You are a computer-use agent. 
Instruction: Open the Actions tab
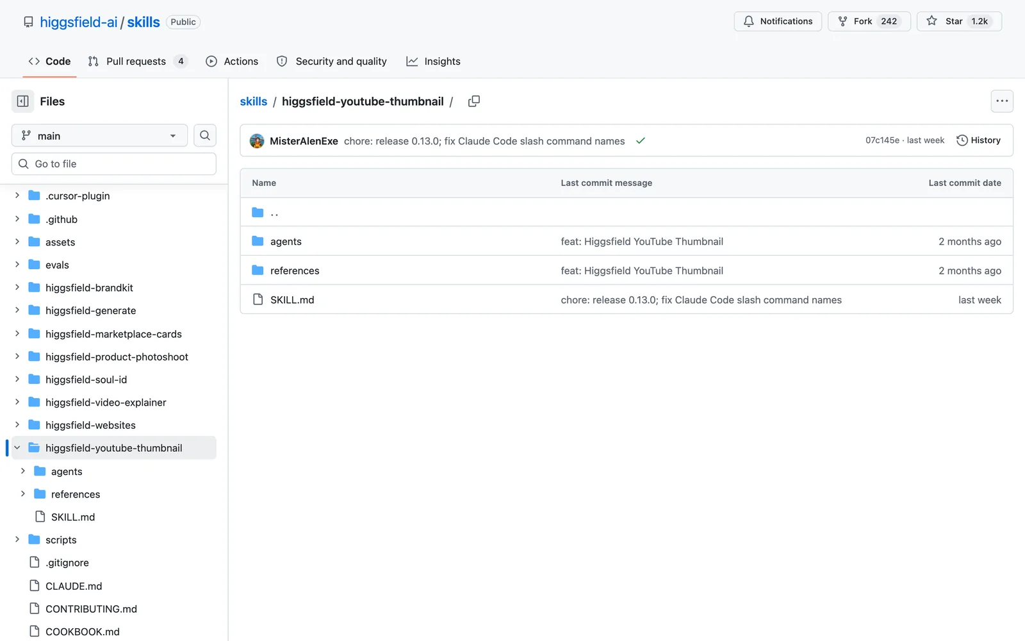pos(232,61)
